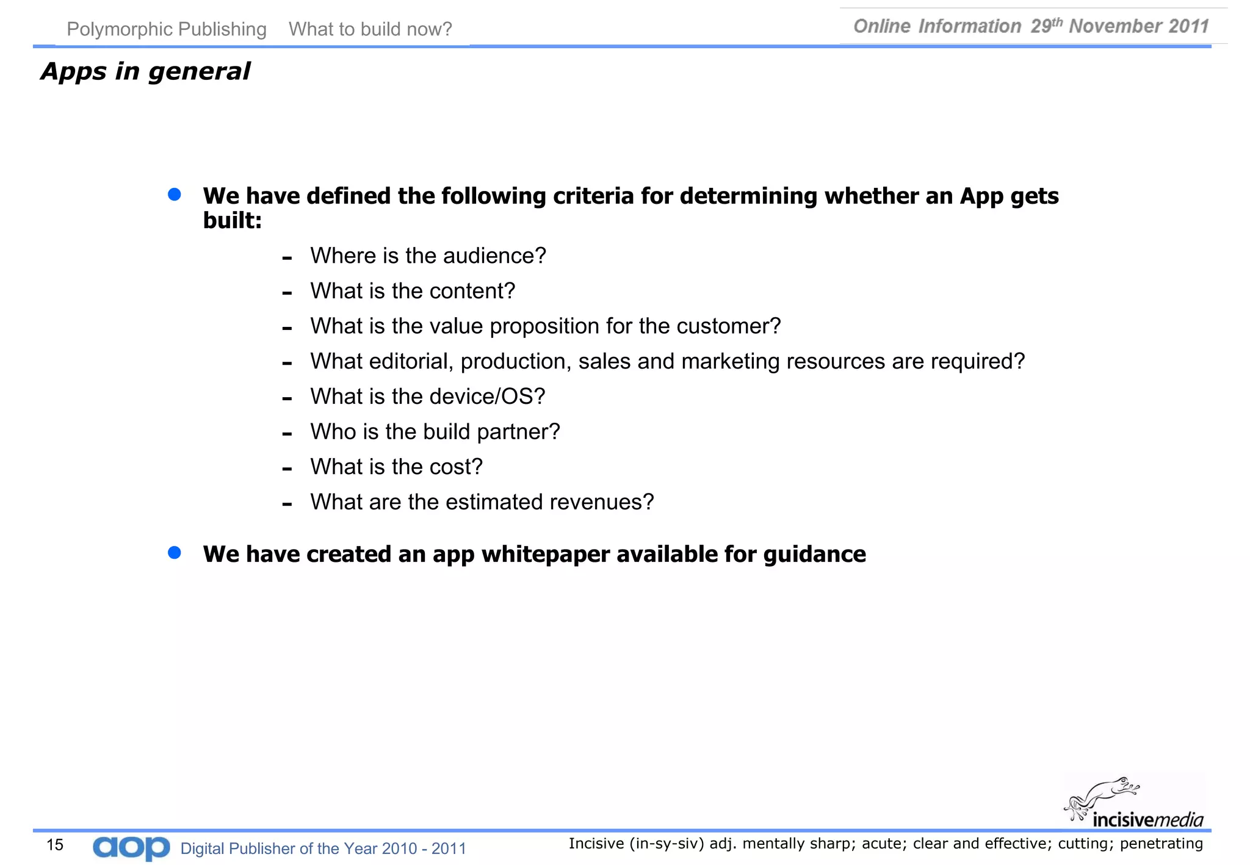Viewport: 1250px width, 865px height.
Task: Select 'What are the estimated revenues?'
Action: [x=482, y=502]
